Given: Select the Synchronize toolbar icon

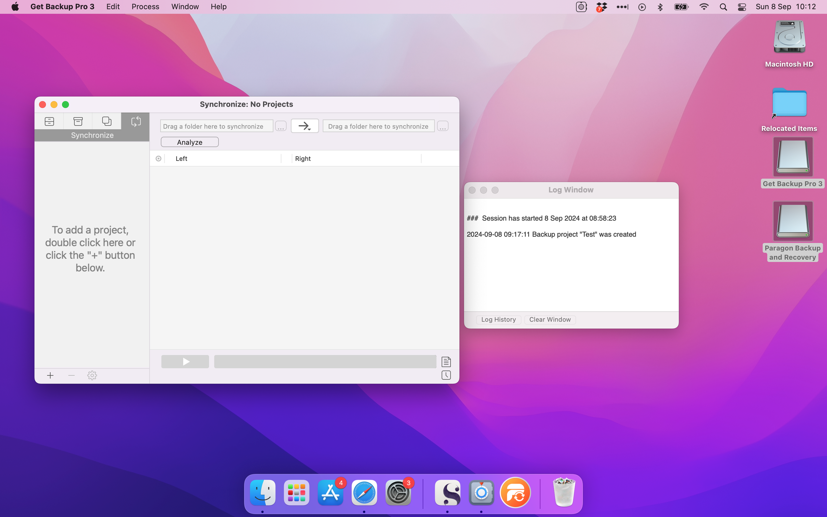Looking at the screenshot, I should point(136,121).
